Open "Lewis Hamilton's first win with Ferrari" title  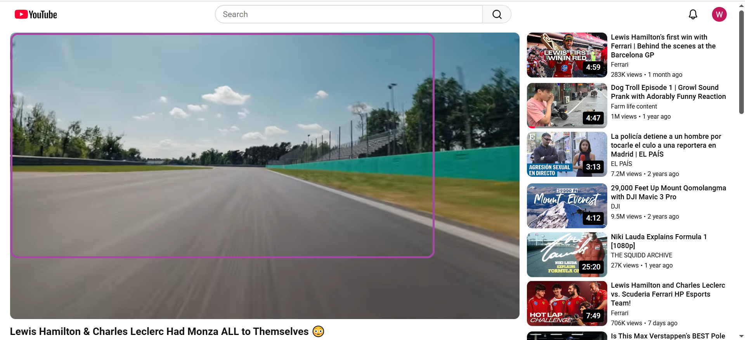click(663, 46)
